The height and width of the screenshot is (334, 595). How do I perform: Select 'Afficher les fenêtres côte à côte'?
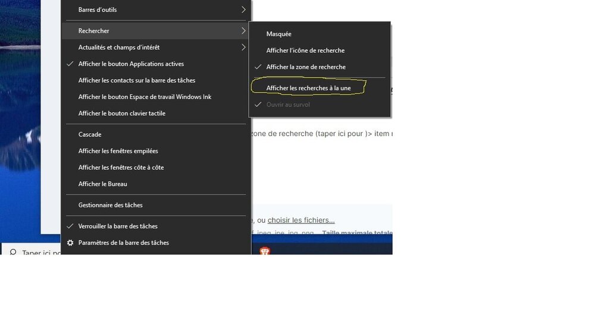click(121, 168)
